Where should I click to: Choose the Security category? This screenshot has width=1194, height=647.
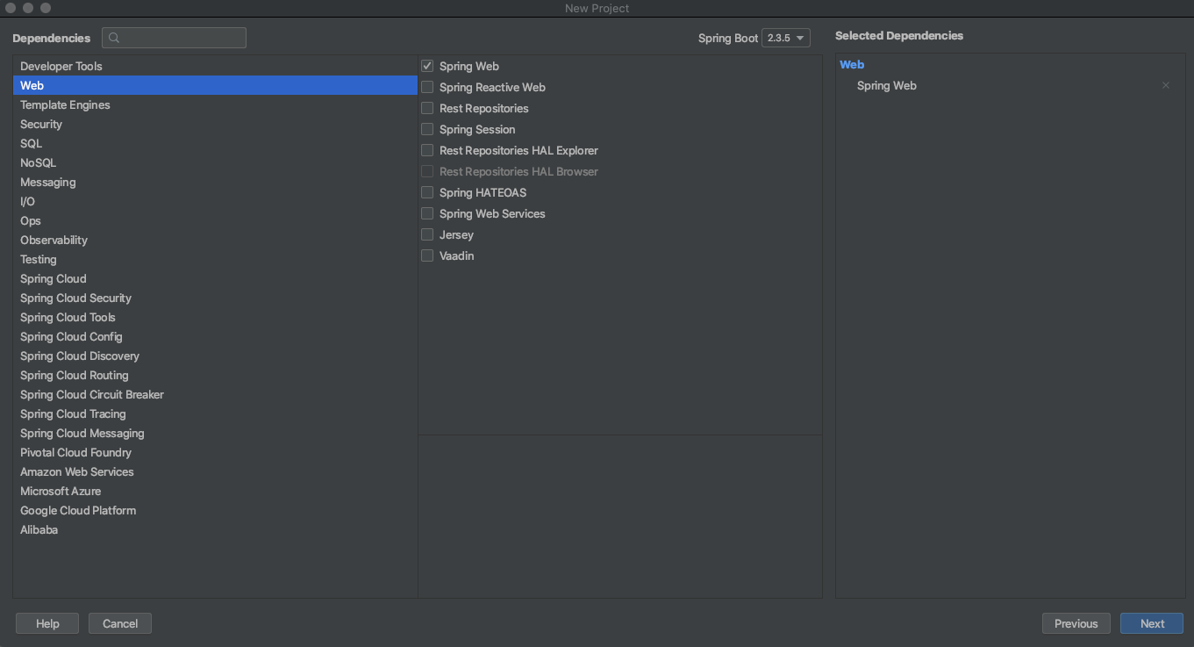tap(215, 124)
